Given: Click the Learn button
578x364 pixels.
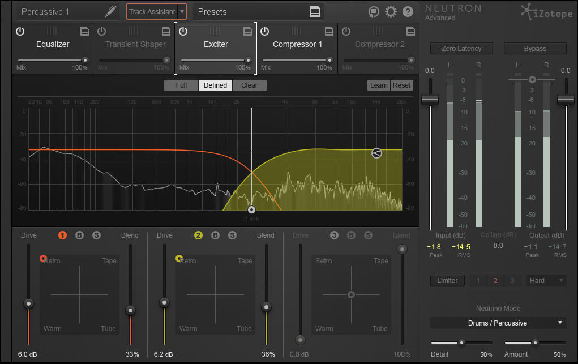Looking at the screenshot, I should pyautogui.click(x=379, y=85).
